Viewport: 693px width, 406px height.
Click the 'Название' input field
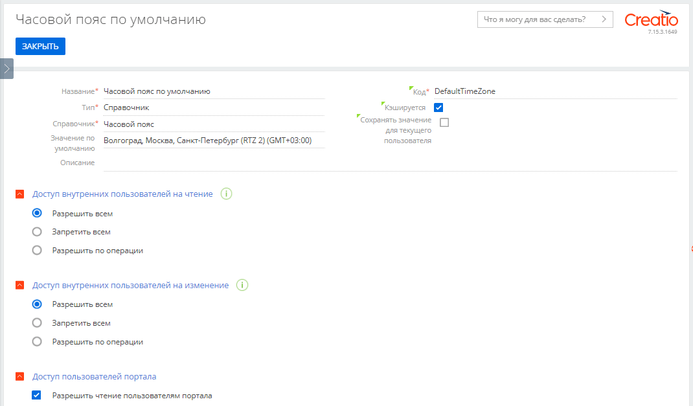point(214,91)
